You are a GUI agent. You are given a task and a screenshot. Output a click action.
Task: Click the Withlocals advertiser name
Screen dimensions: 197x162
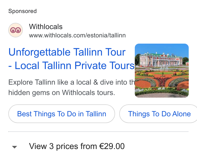[x=46, y=27]
